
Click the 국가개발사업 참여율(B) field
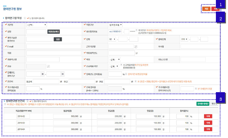point(33,89)
